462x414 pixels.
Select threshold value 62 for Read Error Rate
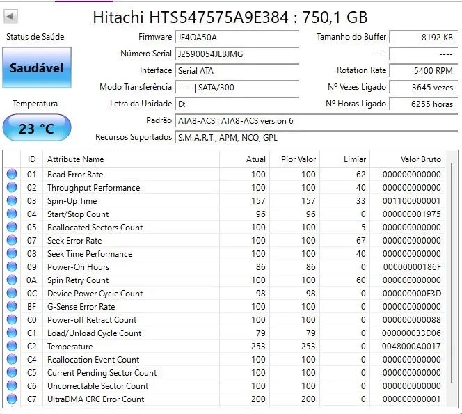pyautogui.click(x=360, y=175)
